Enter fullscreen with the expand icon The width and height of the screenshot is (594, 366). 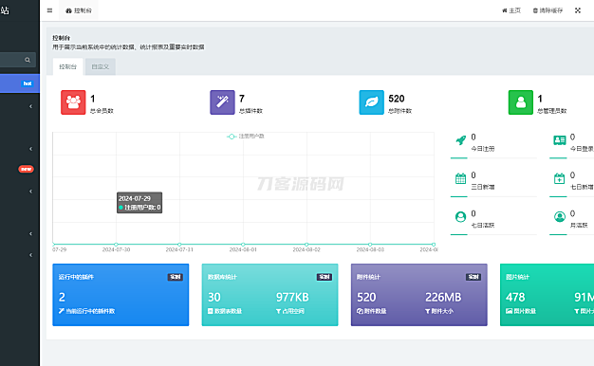pos(578,10)
